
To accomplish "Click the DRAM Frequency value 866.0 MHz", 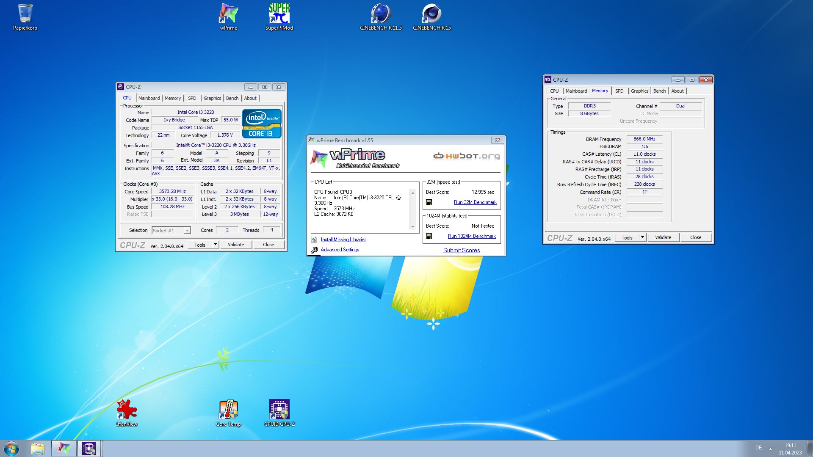I will pos(644,139).
